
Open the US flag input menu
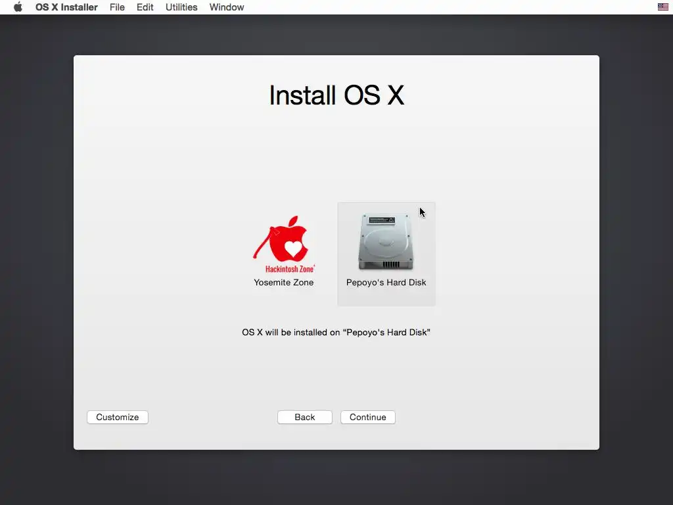pyautogui.click(x=662, y=7)
